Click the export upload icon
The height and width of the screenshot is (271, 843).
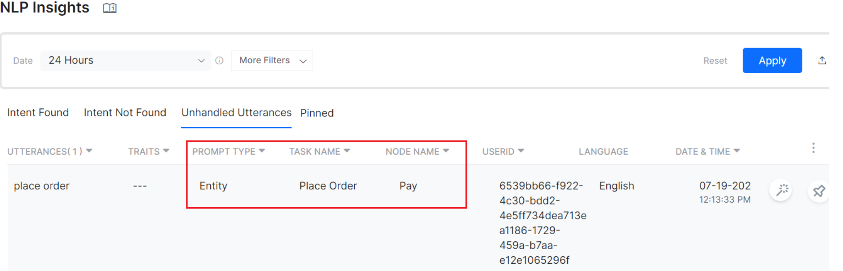[822, 61]
